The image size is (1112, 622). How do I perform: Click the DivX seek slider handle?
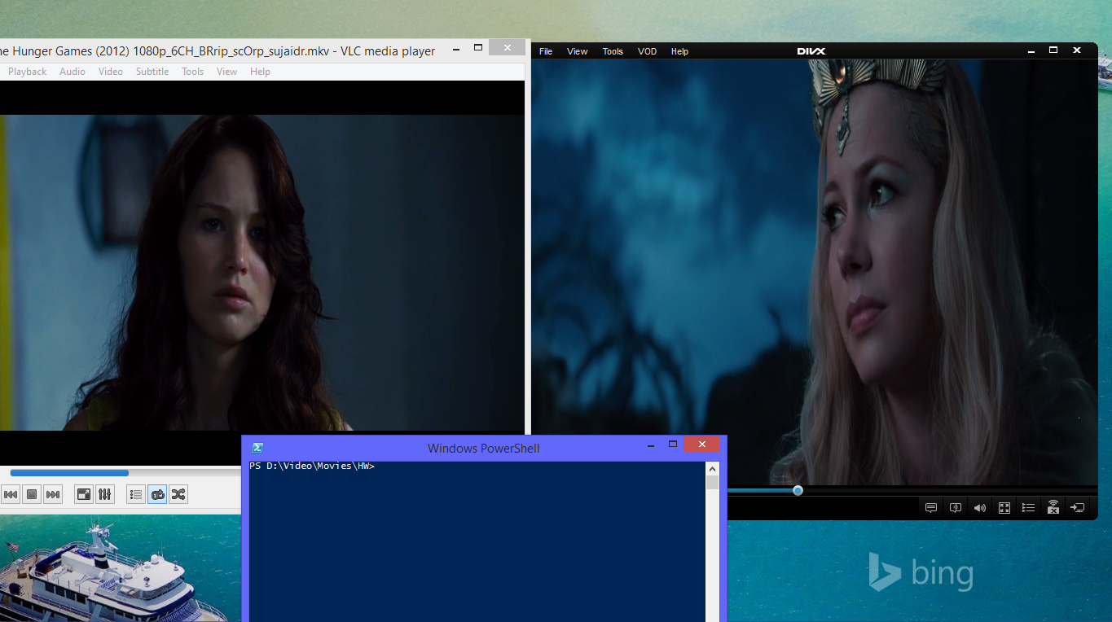(798, 490)
